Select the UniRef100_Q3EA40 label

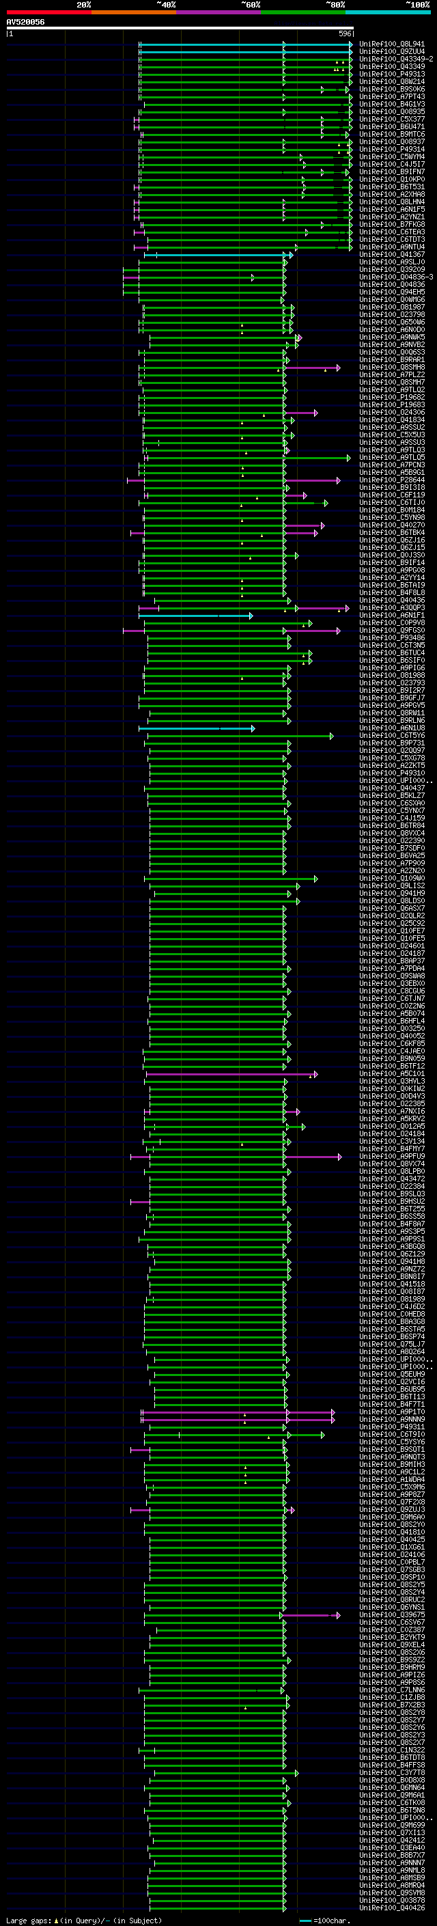391,1848
